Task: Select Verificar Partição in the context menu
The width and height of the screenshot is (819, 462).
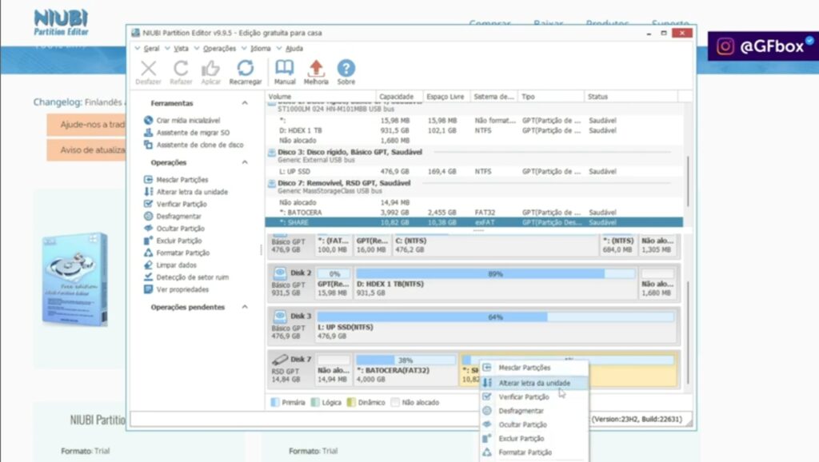Action: point(533,396)
